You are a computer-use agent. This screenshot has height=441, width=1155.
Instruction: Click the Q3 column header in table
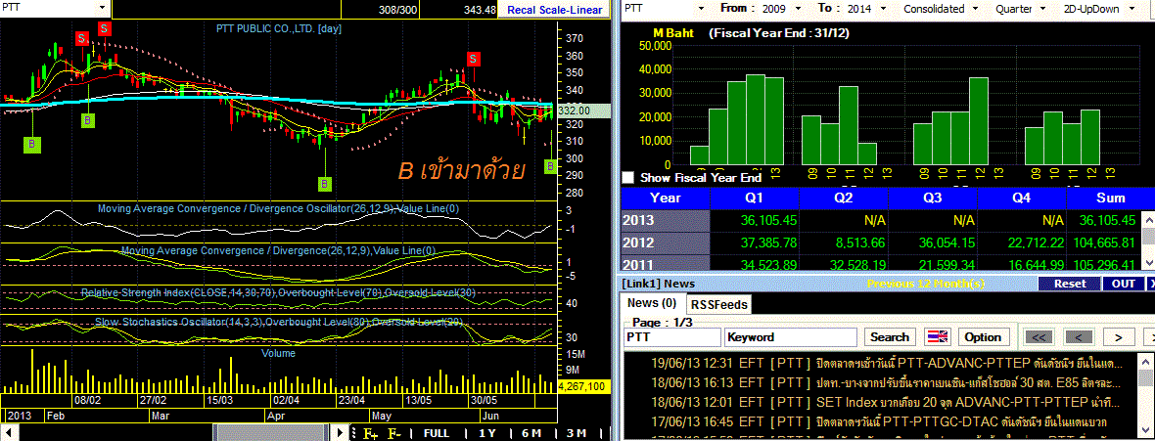tap(932, 198)
